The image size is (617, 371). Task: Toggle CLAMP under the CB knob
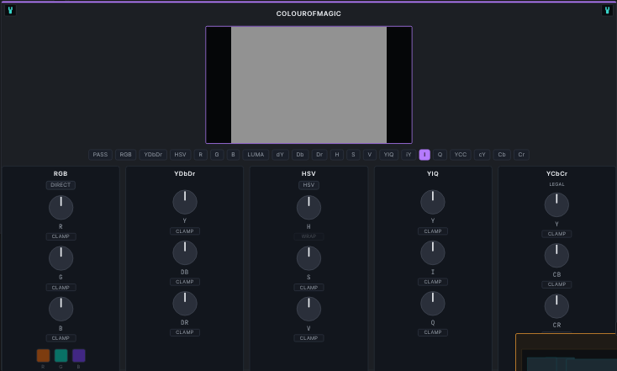[x=556, y=284]
